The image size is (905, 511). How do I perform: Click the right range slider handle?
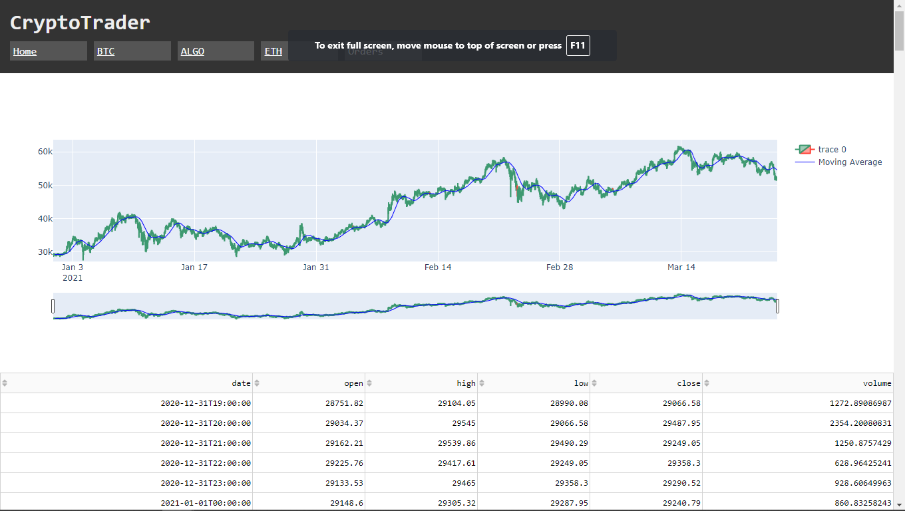777,306
